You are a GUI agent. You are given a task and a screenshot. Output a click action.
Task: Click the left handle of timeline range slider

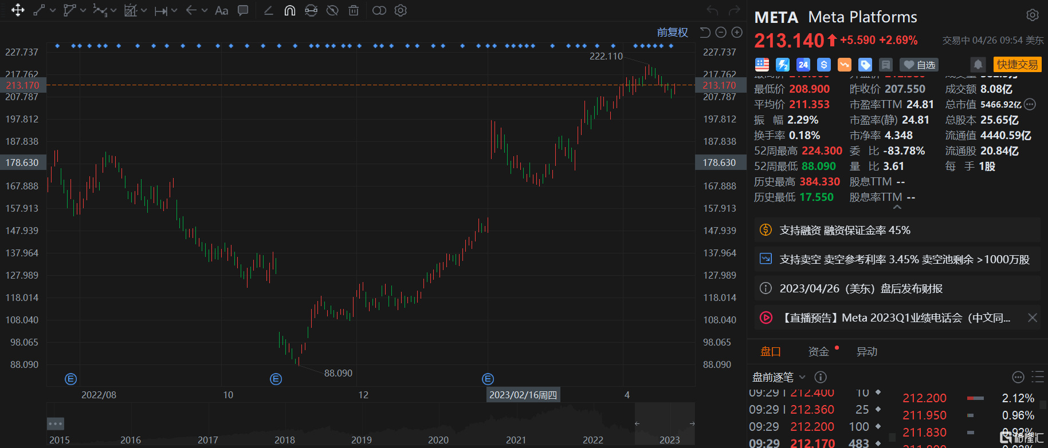pyautogui.click(x=637, y=424)
